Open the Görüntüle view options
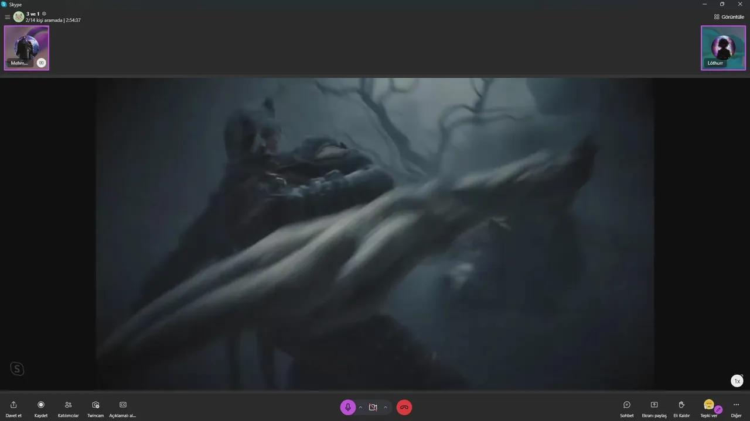 tap(729, 17)
